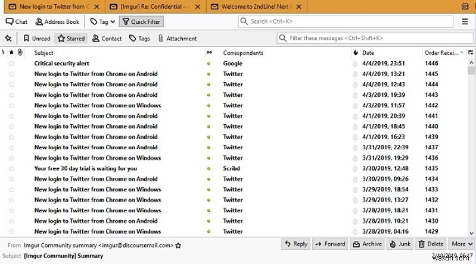Image resolution: width=476 pixels, height=264 pixels.
Task: Filter messages with Attachment
Action: [178, 39]
